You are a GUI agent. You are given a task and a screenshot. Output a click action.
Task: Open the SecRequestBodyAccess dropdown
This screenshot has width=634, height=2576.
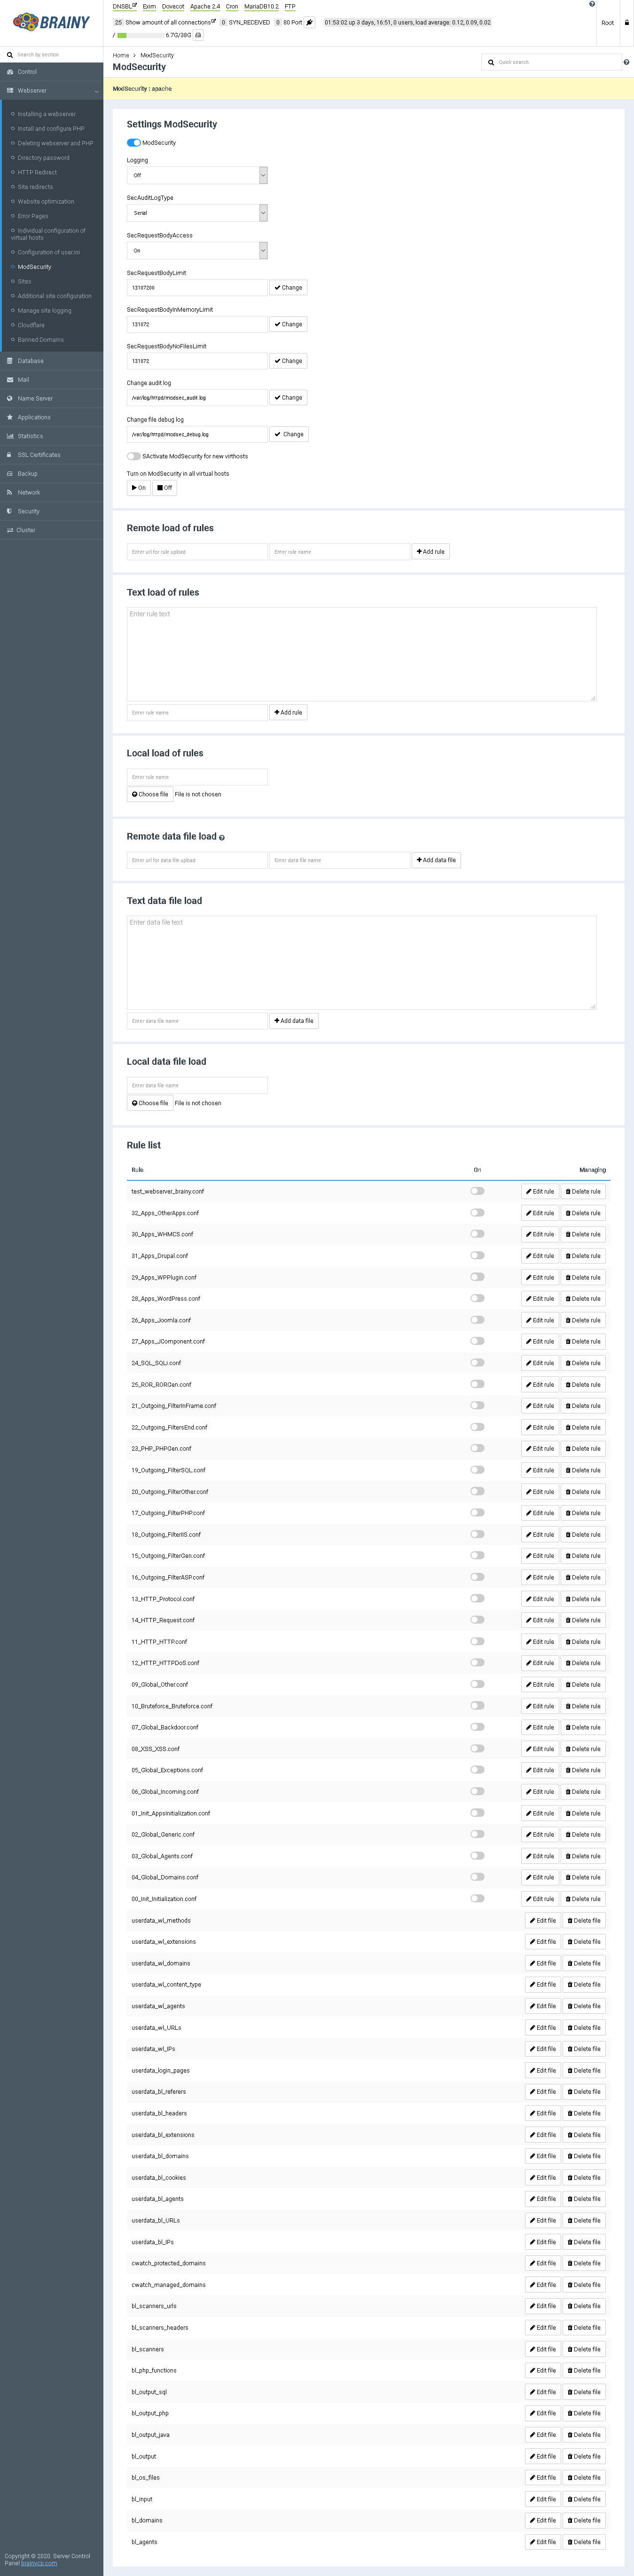pos(197,250)
